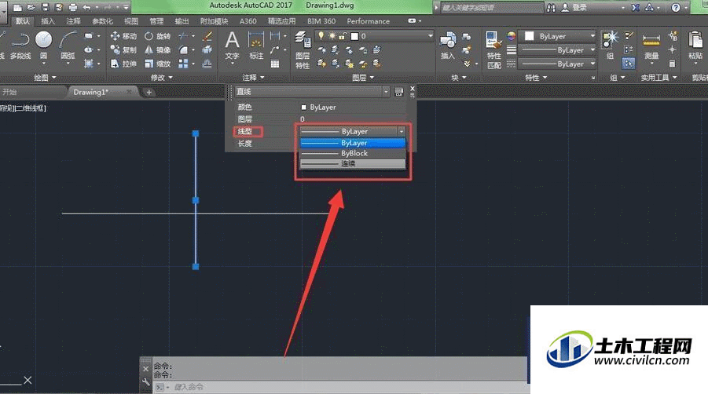The height and width of the screenshot is (394, 708).
Task: Select the Arc (圆弧) drawing tool
Action: (68, 44)
